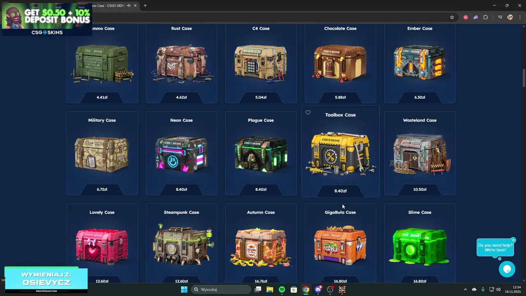This screenshot has width=526, height=296.
Task: Open the live chat bubble button
Action: [507, 269]
